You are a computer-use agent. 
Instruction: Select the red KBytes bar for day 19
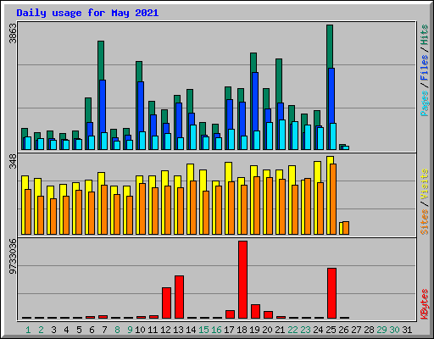[x=255, y=311]
